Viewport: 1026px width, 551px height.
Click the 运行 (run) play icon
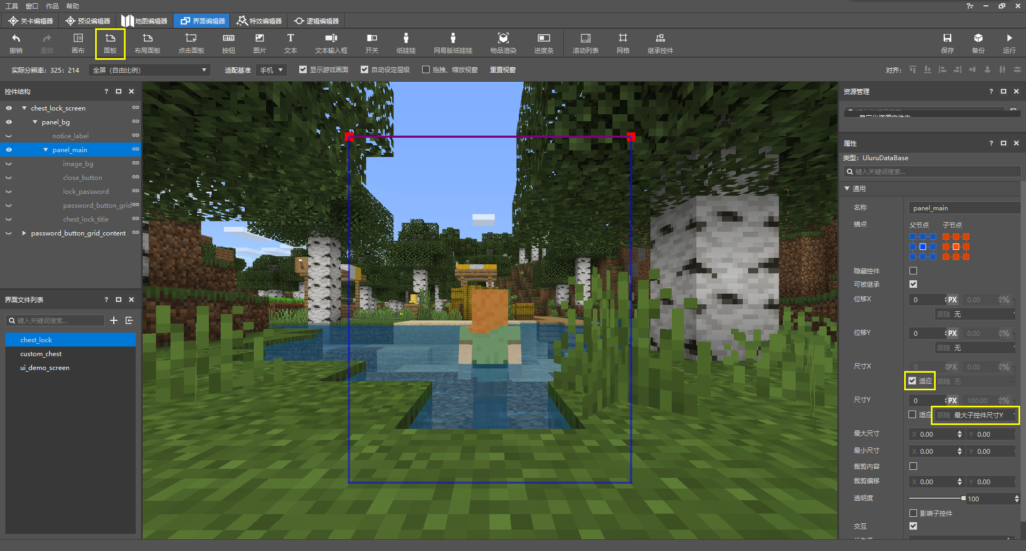click(x=1009, y=43)
